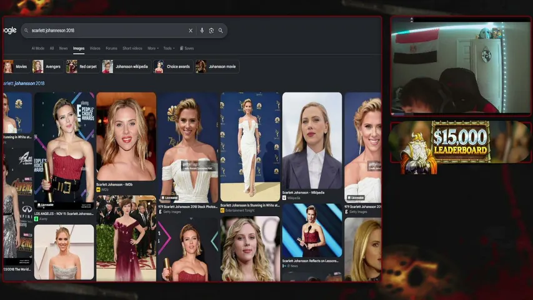Open the full-length white gown Emmys image

click(250, 147)
